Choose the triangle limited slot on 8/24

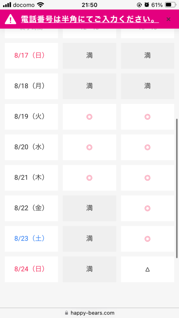tap(148, 269)
